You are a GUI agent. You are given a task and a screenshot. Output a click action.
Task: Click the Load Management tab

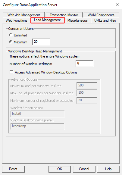pyautogui.click(x=47, y=20)
